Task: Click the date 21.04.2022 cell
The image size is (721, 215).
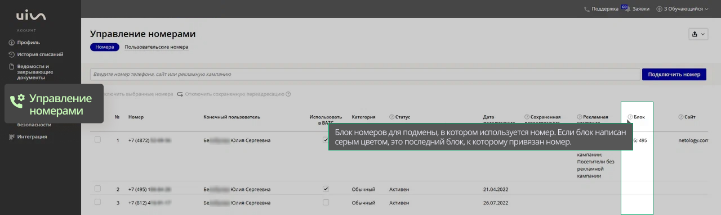Action: [x=496, y=189]
